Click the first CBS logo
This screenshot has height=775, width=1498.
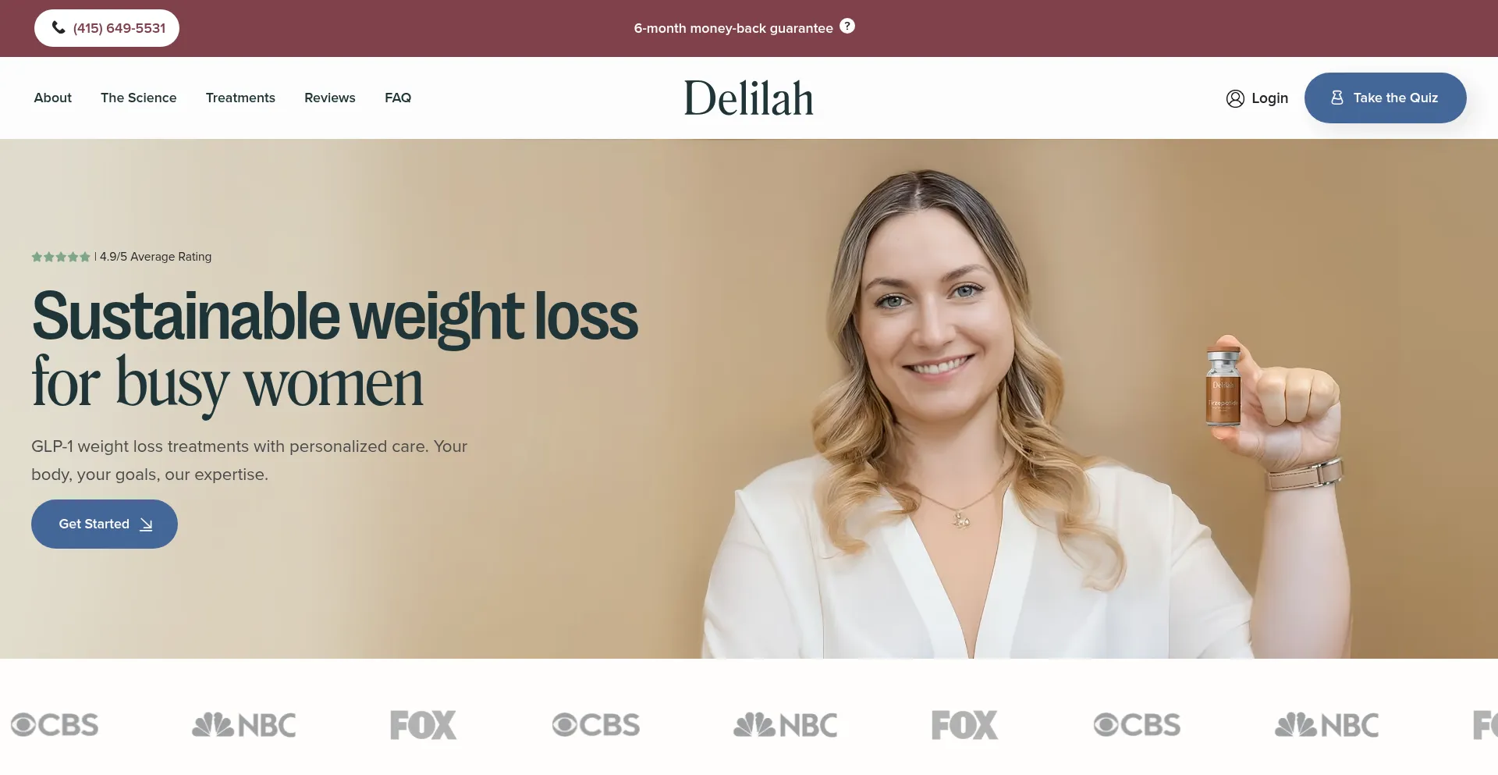point(55,725)
